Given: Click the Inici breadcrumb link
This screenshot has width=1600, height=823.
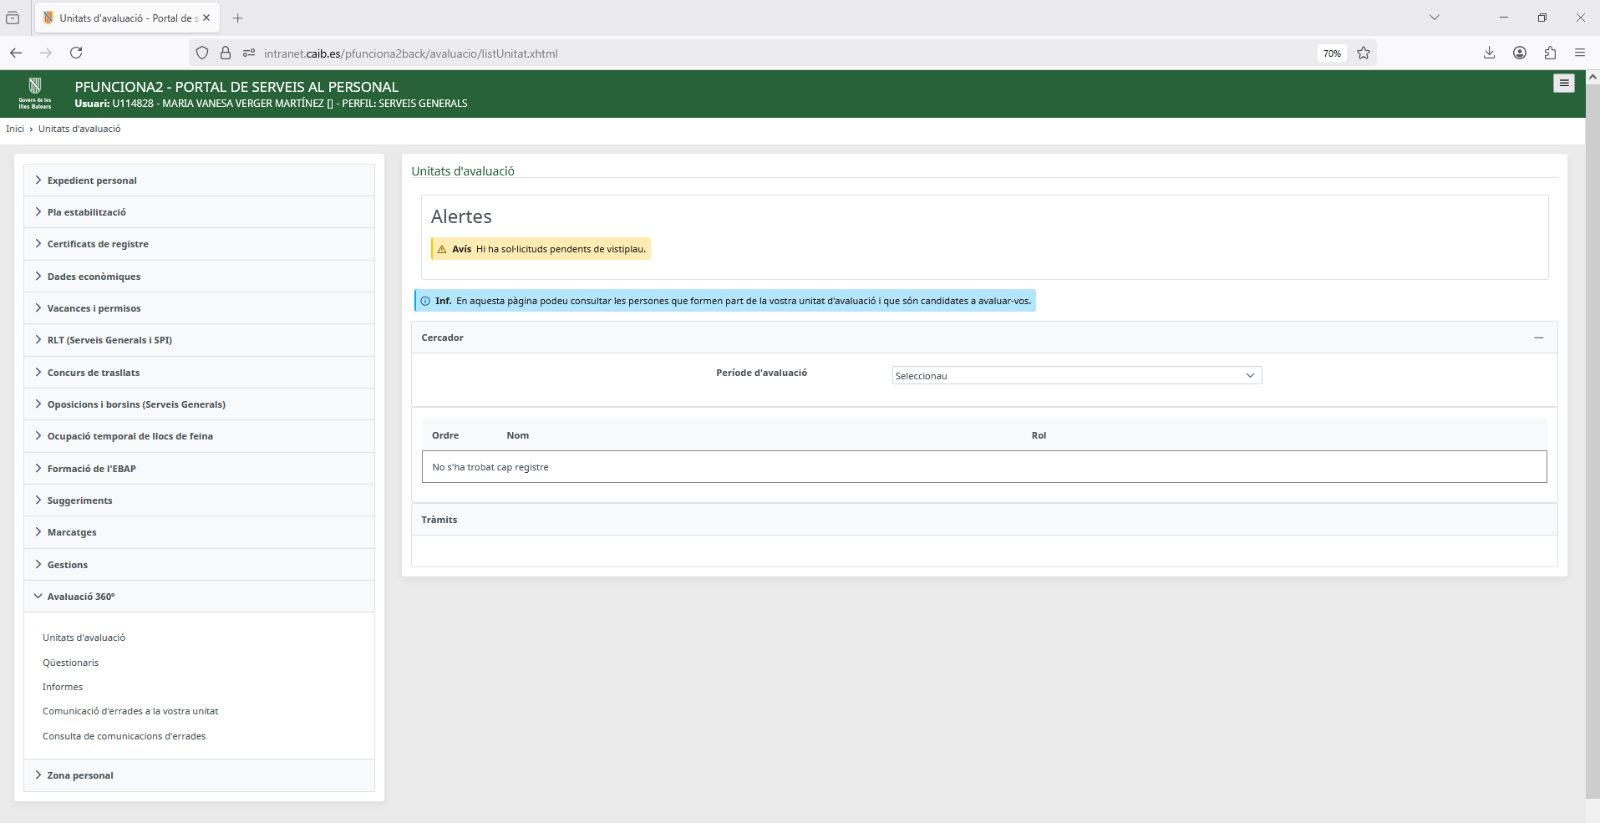Looking at the screenshot, I should click(x=15, y=129).
